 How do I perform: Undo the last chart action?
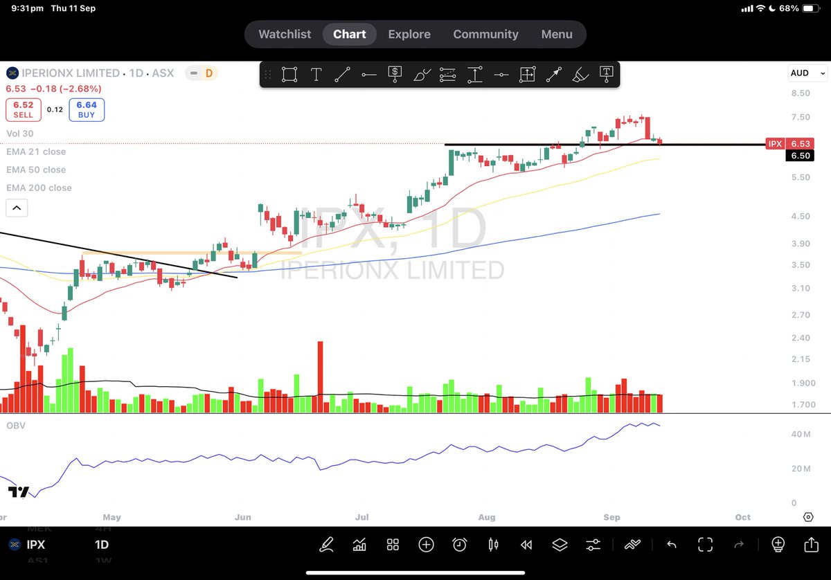click(x=671, y=545)
